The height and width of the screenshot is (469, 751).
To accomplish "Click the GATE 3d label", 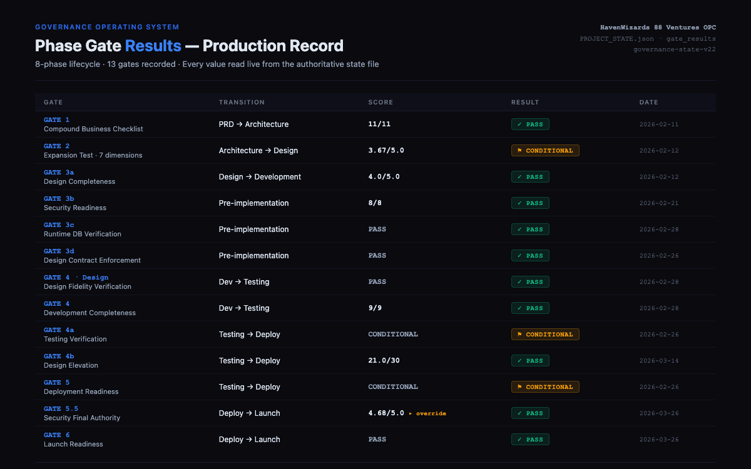I will pos(59,251).
